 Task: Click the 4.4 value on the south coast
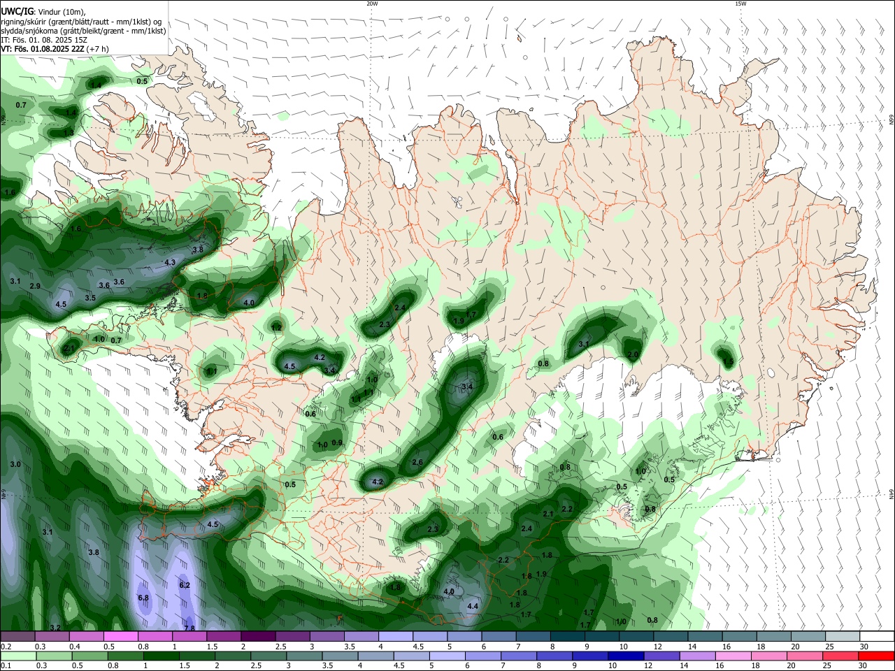coord(473,606)
